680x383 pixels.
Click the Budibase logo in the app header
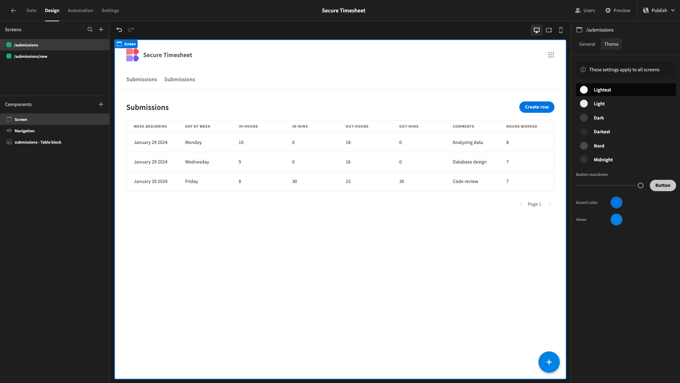[133, 55]
